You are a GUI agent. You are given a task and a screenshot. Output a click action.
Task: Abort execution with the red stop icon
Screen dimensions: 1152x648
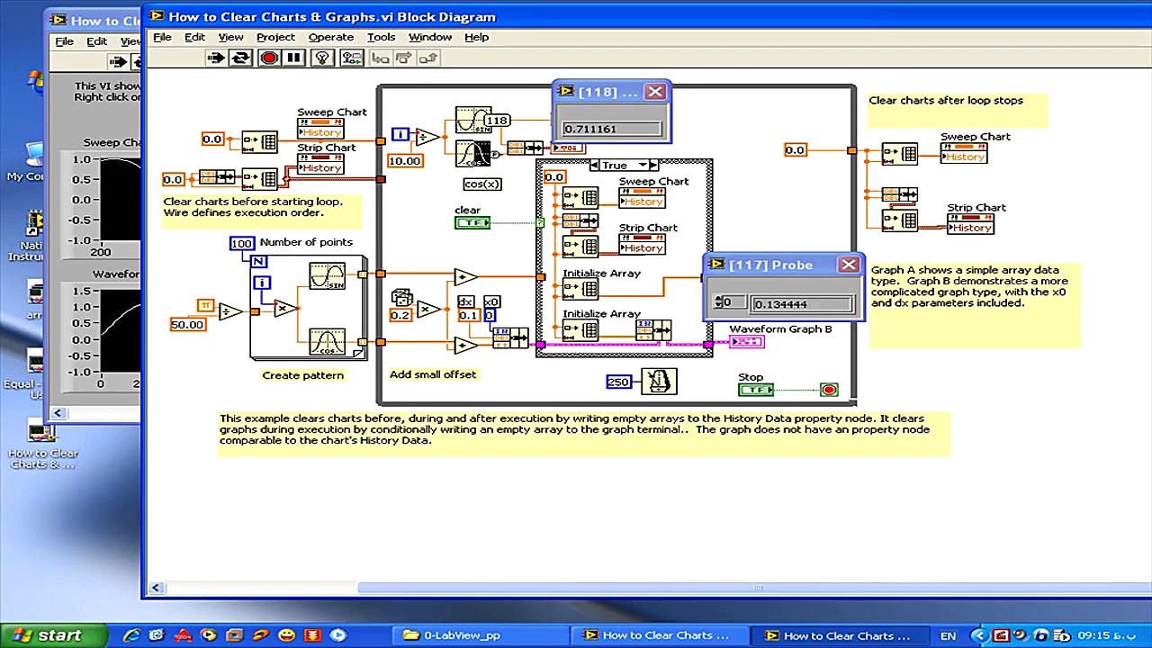268,58
